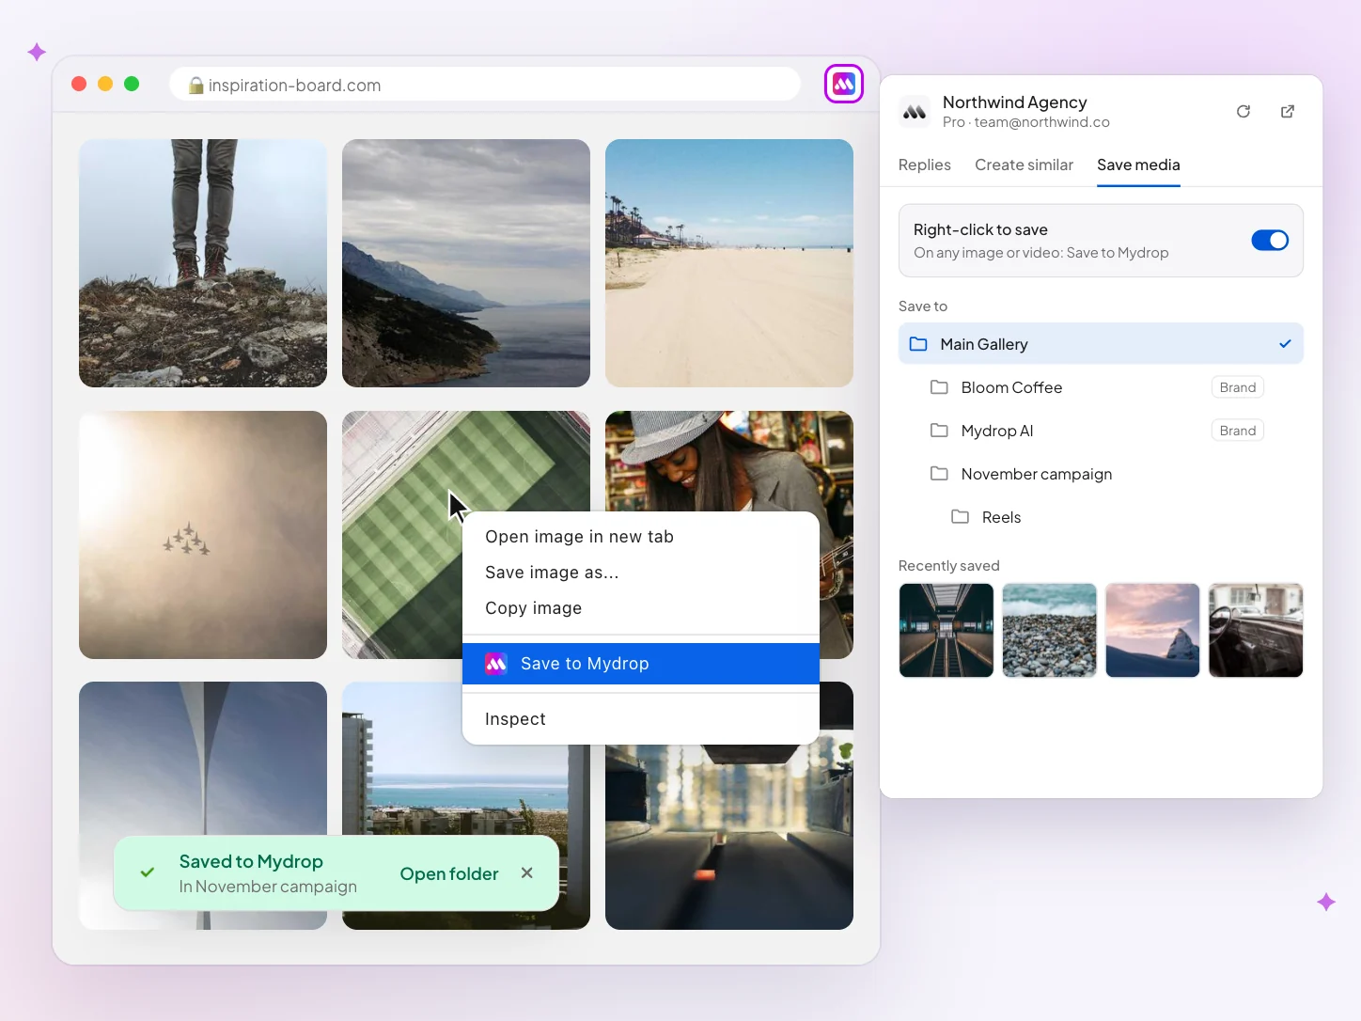Click the inspiration-board.com address bar

pos(485,85)
